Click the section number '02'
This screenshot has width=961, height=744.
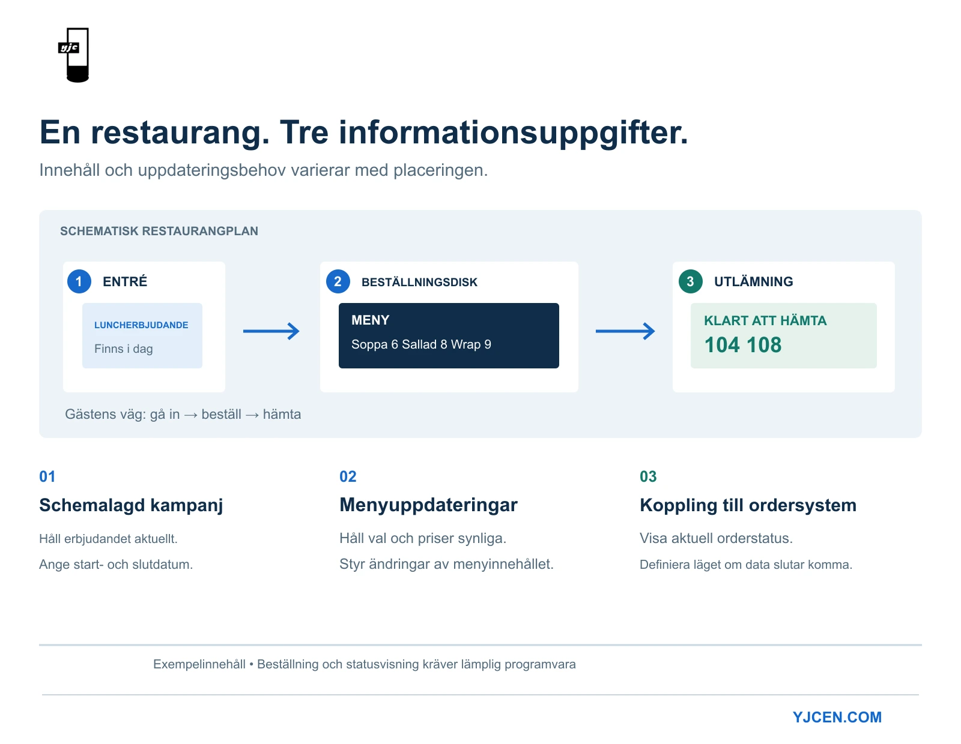(348, 476)
